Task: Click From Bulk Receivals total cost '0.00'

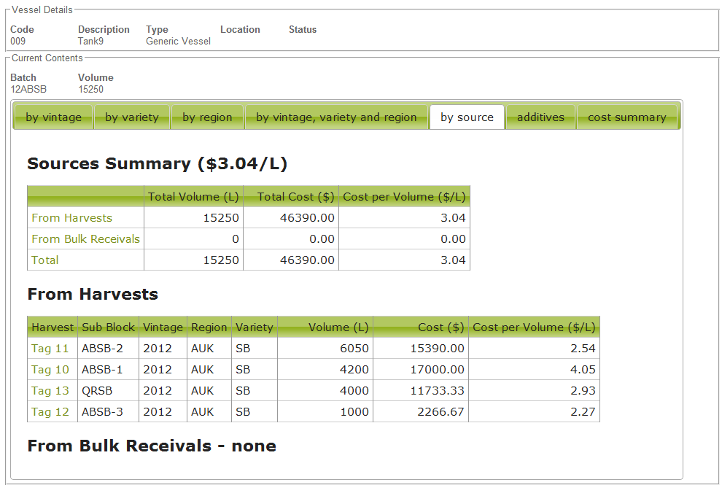Action: (322, 239)
